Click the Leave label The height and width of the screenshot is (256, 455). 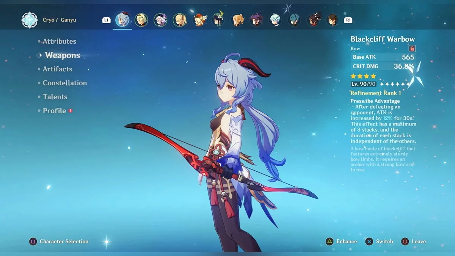point(419,242)
